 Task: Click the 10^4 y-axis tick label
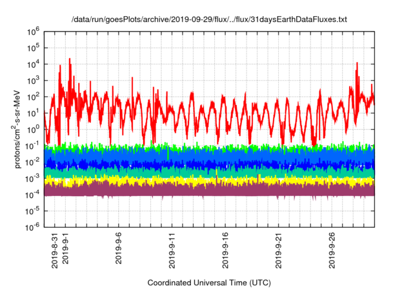(x=34, y=65)
